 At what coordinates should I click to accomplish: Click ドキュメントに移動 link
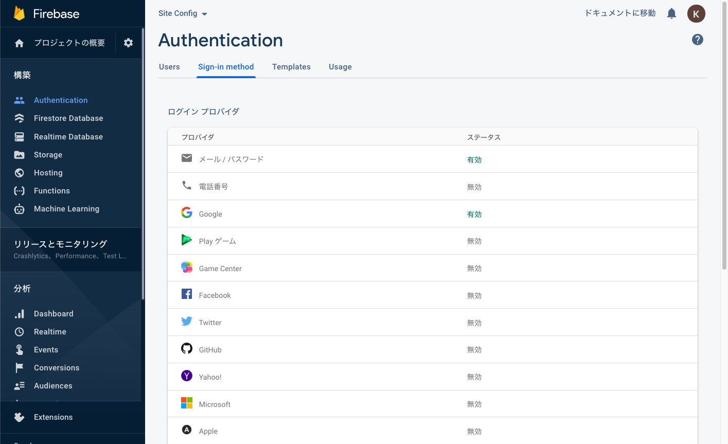(x=620, y=13)
